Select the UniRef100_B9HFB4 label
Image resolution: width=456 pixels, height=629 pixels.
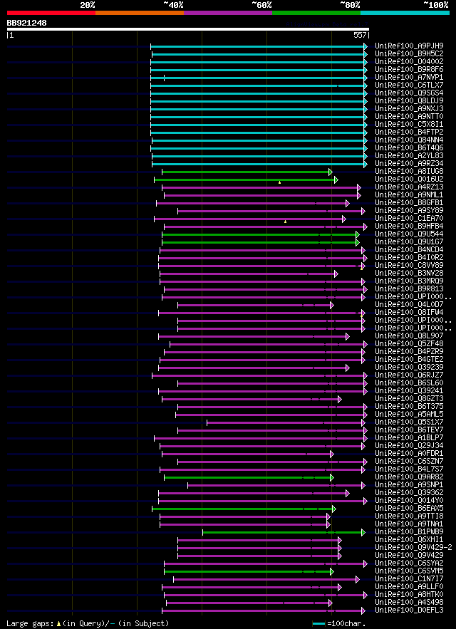click(x=409, y=227)
